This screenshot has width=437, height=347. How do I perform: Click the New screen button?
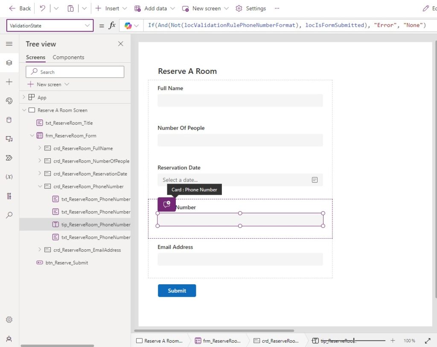pos(204,8)
